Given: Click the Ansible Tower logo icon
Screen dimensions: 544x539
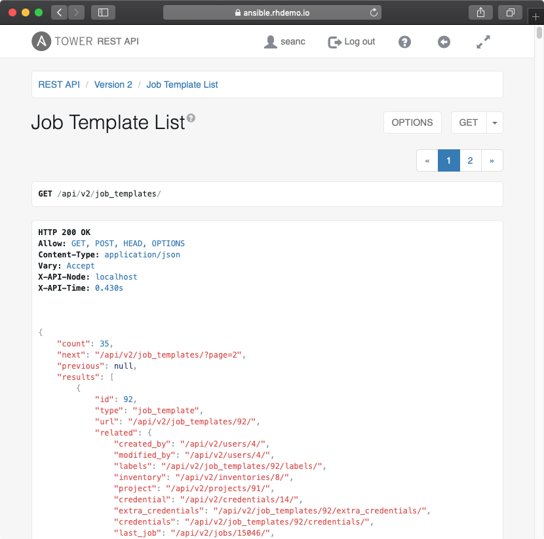Looking at the screenshot, I should tap(41, 41).
